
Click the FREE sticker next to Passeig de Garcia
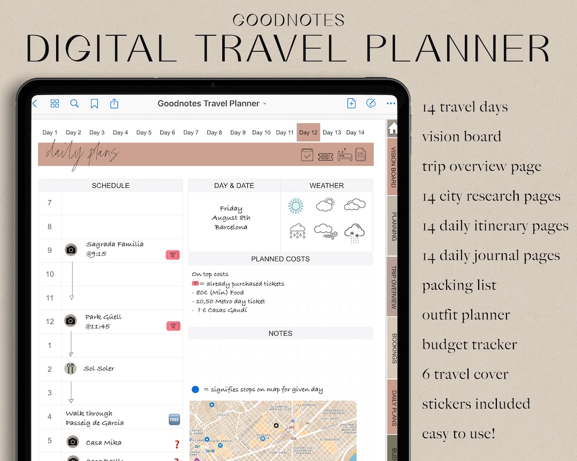pyautogui.click(x=174, y=419)
